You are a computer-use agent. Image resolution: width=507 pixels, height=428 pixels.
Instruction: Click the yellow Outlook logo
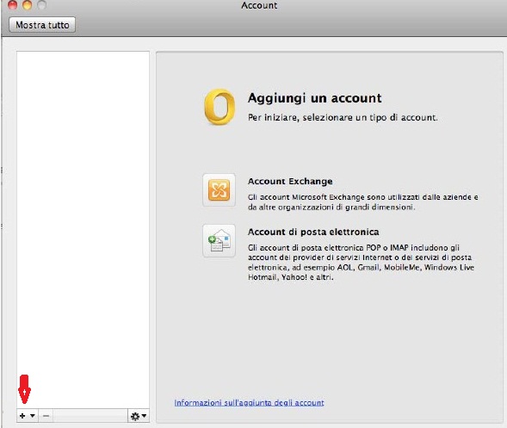click(219, 107)
